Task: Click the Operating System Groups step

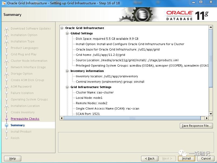Action: 29,99
